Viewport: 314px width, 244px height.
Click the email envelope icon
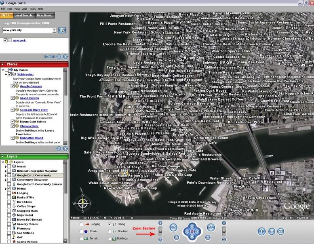(x=281, y=231)
